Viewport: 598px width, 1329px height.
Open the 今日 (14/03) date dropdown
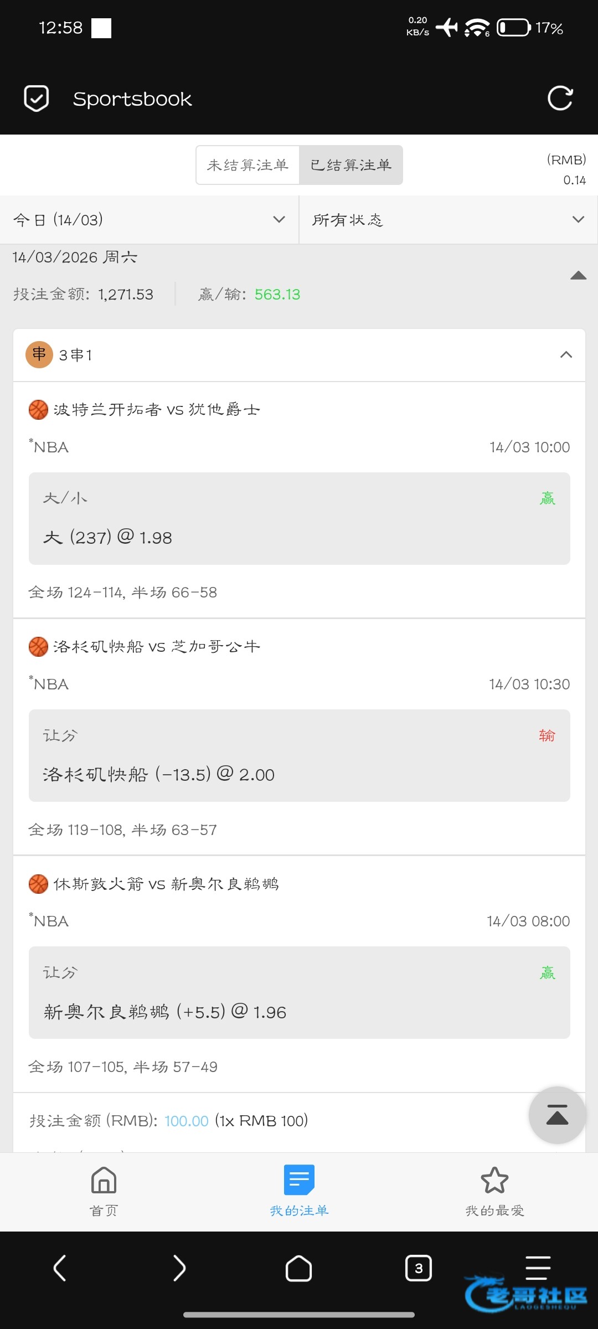(149, 220)
